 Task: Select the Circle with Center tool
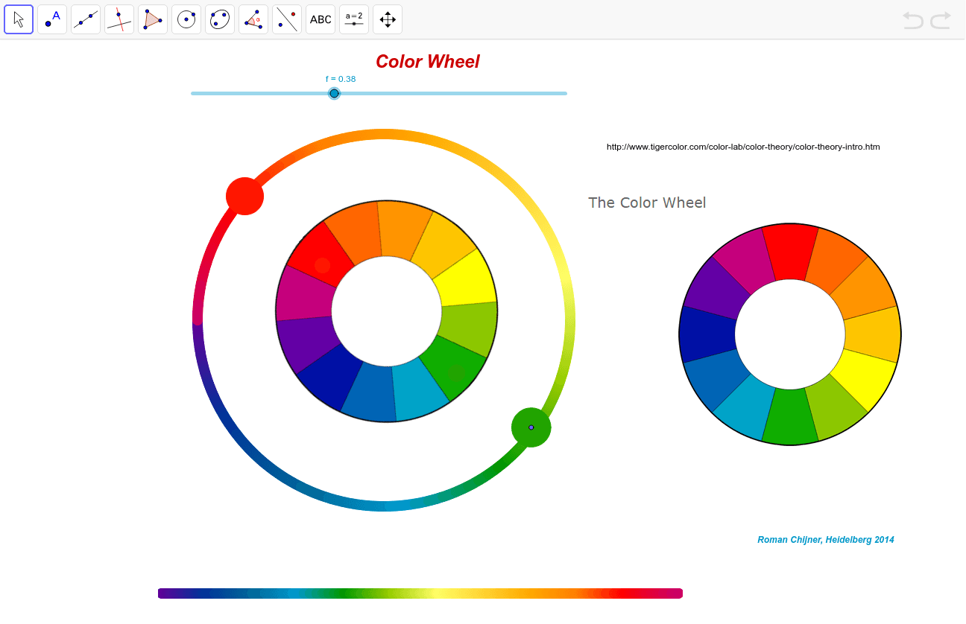click(x=186, y=19)
